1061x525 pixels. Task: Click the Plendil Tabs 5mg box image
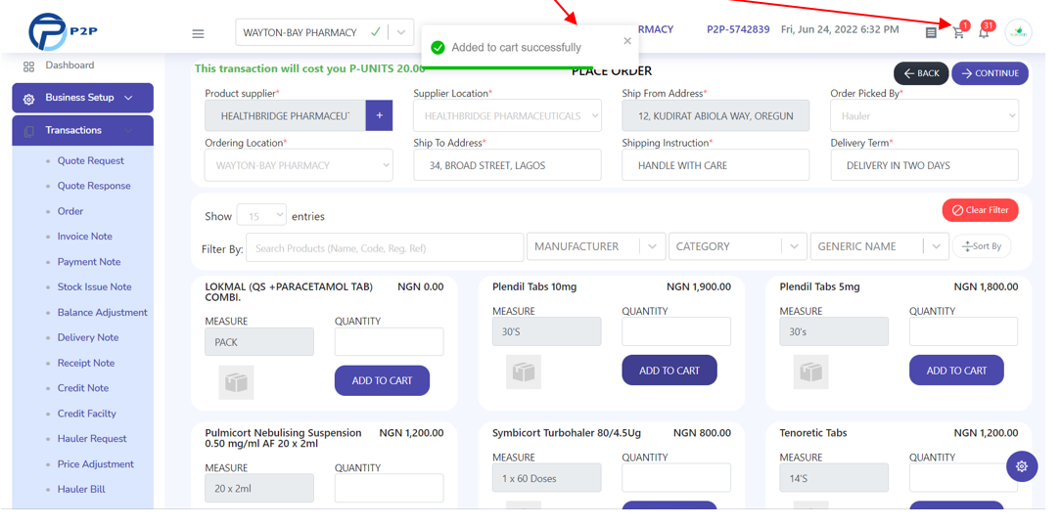[x=810, y=372]
